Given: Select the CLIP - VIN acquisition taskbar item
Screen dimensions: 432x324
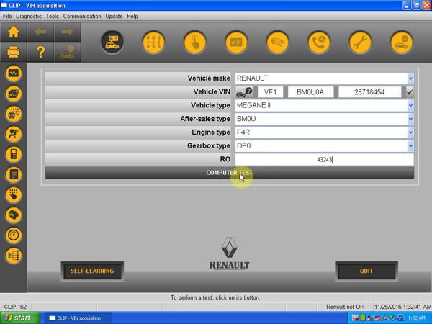Looking at the screenshot, I should click(78, 318).
